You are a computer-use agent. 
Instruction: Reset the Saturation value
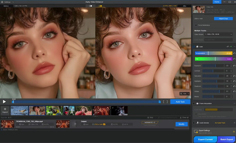tap(234, 76)
